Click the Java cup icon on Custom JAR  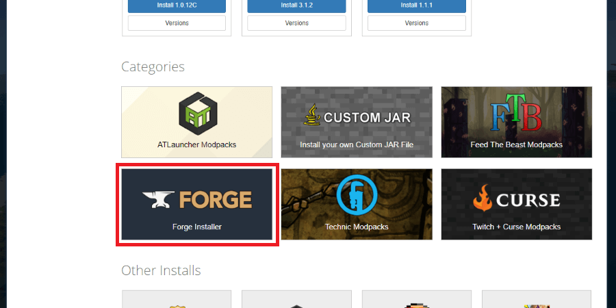click(312, 115)
